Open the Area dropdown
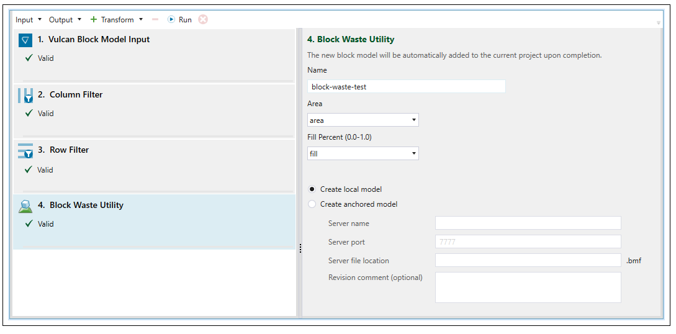Screen dimensions: 676x334 point(363,120)
